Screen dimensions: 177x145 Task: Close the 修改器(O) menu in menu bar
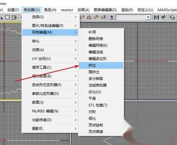[32, 10]
